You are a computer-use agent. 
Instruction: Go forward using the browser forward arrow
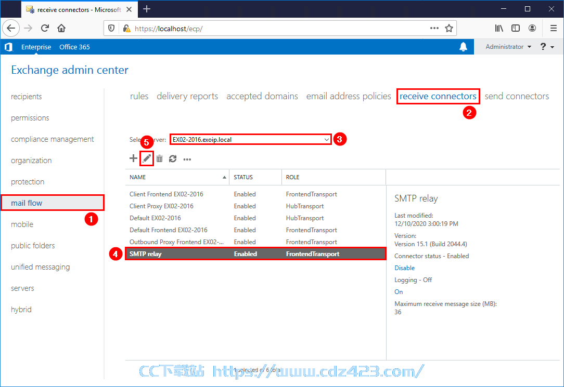(28, 28)
